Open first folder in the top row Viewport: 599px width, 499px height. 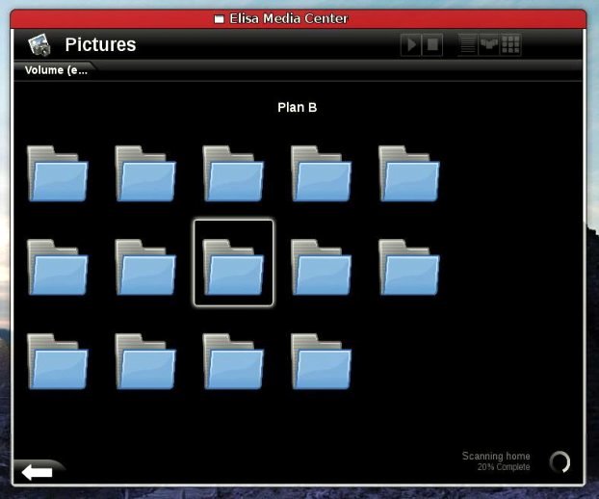click(x=58, y=173)
